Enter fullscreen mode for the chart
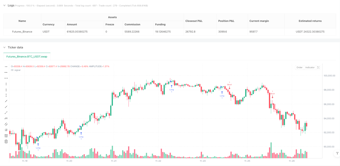This screenshot has height=166, width=340. pyautogui.click(x=318, y=67)
